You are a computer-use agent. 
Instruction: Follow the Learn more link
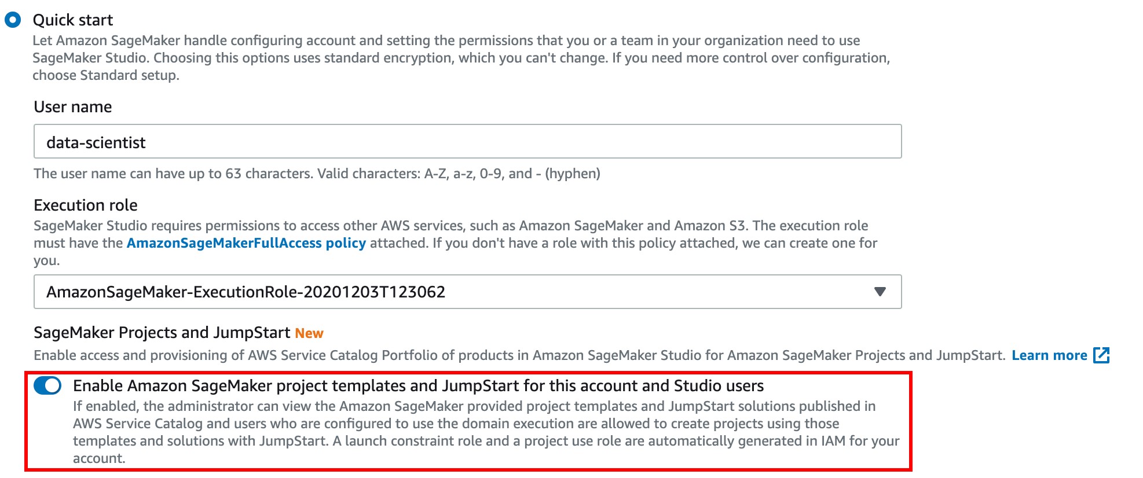(1049, 355)
